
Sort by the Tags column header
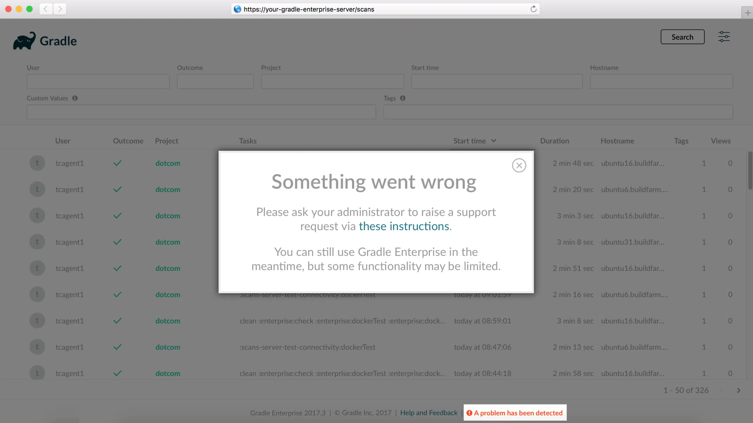coord(681,141)
